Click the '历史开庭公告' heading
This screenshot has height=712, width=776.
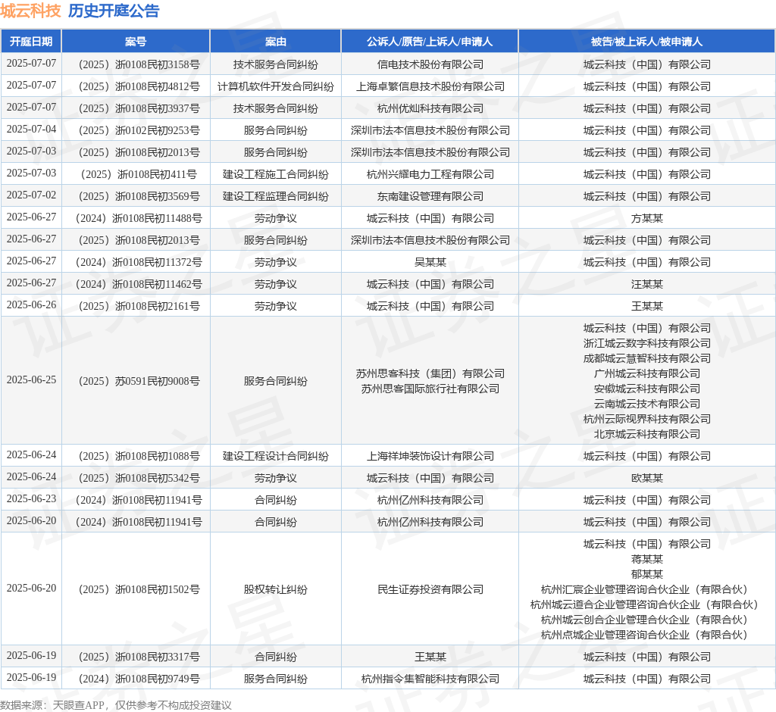(114, 11)
